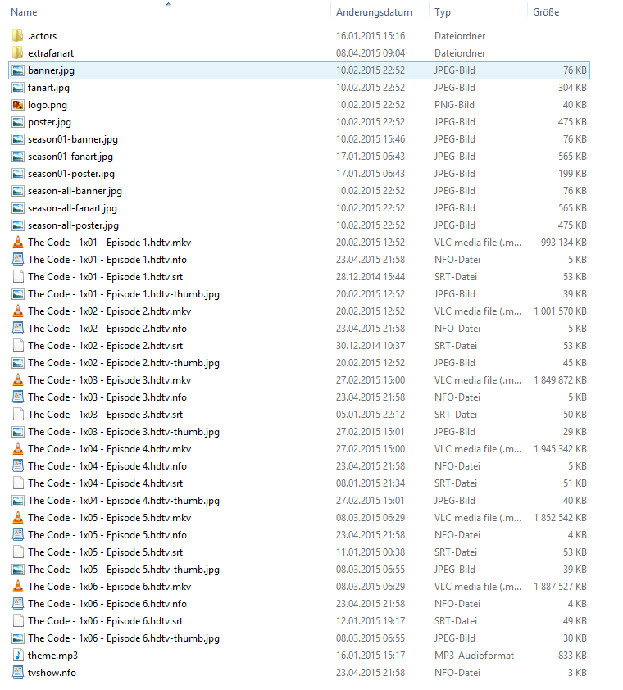The height and width of the screenshot is (690, 623).
Task: Select The Code - 1x06 - Episode 6.hdtv-thumb.jpg
Action: click(x=124, y=638)
